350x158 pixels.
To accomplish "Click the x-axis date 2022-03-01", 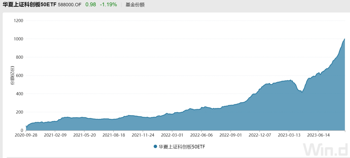I will [x=172, y=135].
